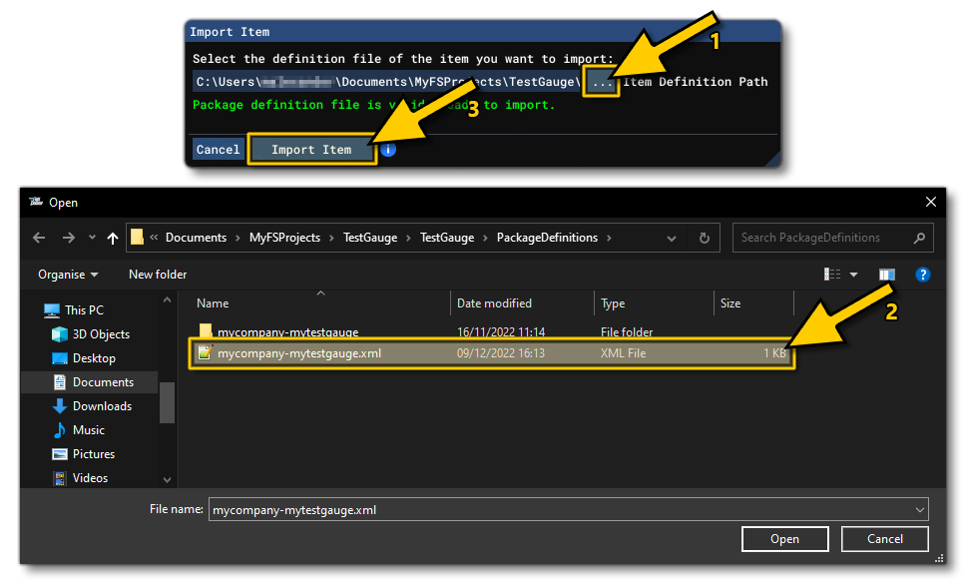Expand the address bar history chevron
Screen dimensions: 966x584
pyautogui.click(x=672, y=238)
